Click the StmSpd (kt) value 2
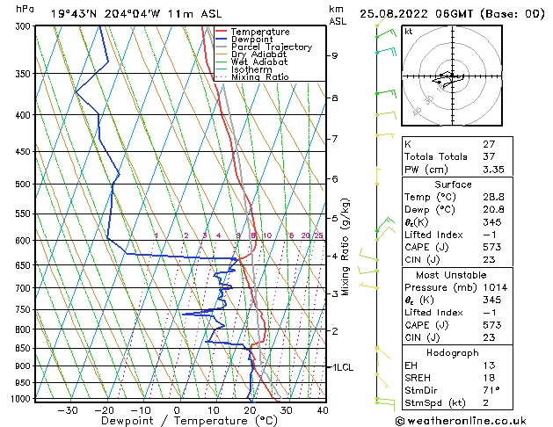The image size is (553, 427). (x=486, y=402)
